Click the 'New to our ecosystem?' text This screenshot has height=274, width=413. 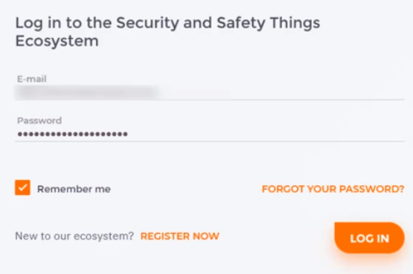(74, 236)
